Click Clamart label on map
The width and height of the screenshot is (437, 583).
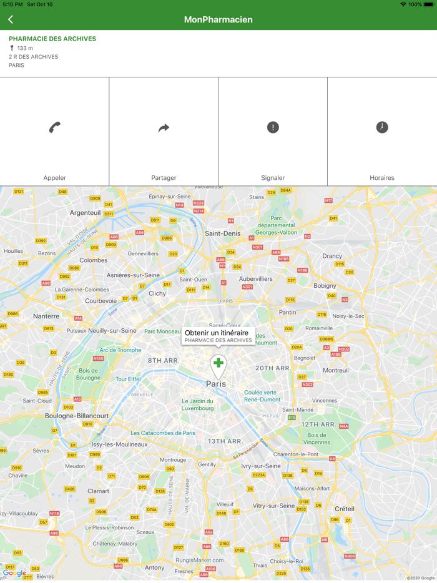98,491
